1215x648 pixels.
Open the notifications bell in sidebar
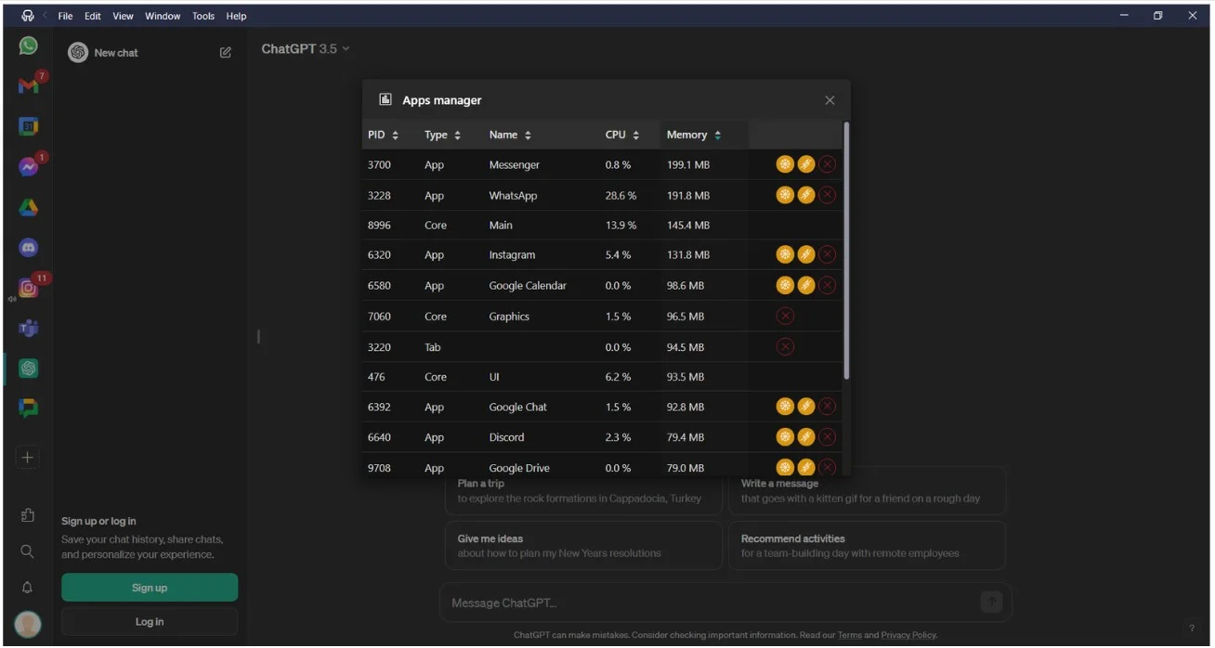tap(27, 588)
